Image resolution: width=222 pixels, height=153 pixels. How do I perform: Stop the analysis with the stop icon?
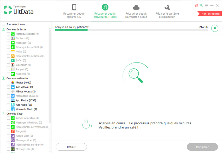point(215,28)
